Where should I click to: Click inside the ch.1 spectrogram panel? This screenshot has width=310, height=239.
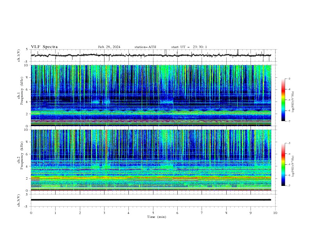point(151,95)
